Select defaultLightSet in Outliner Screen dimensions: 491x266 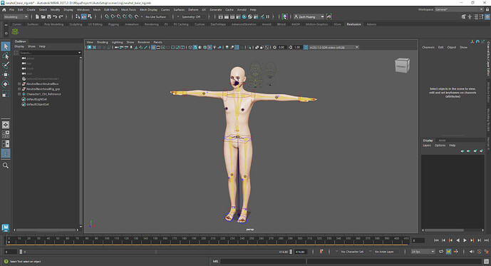[x=36, y=99]
